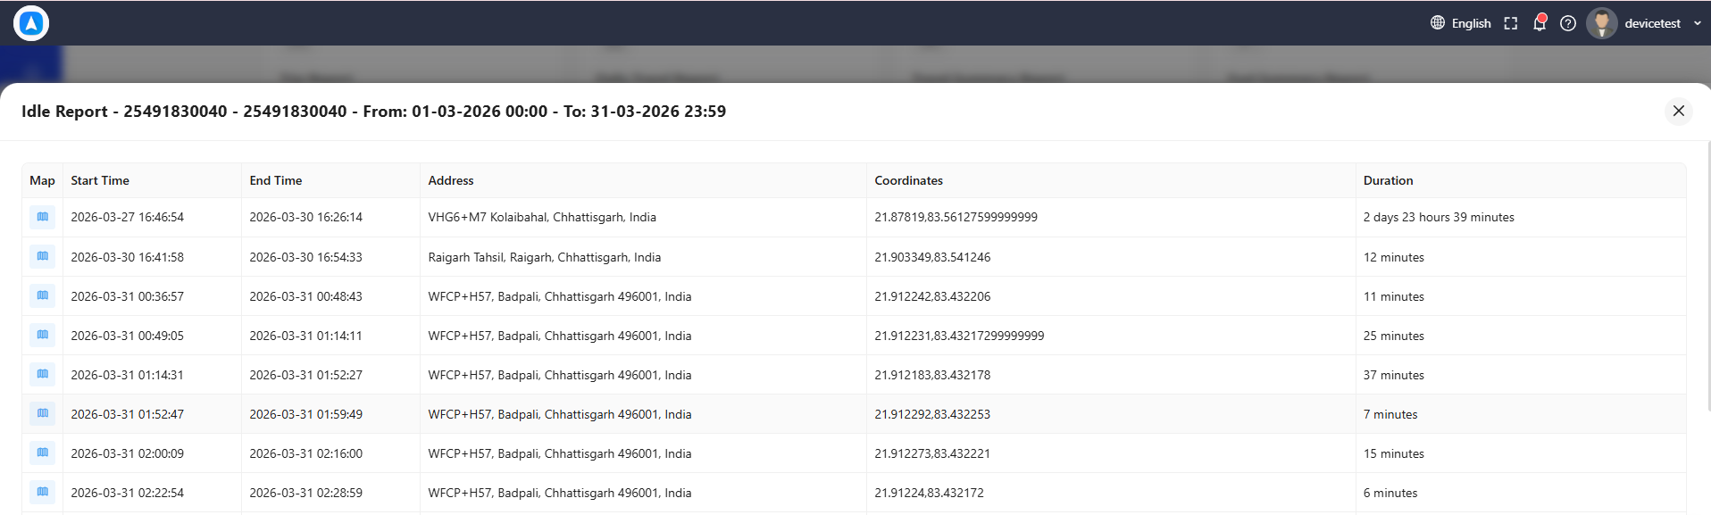Expand the devicetest account menu arrow

tap(1698, 23)
